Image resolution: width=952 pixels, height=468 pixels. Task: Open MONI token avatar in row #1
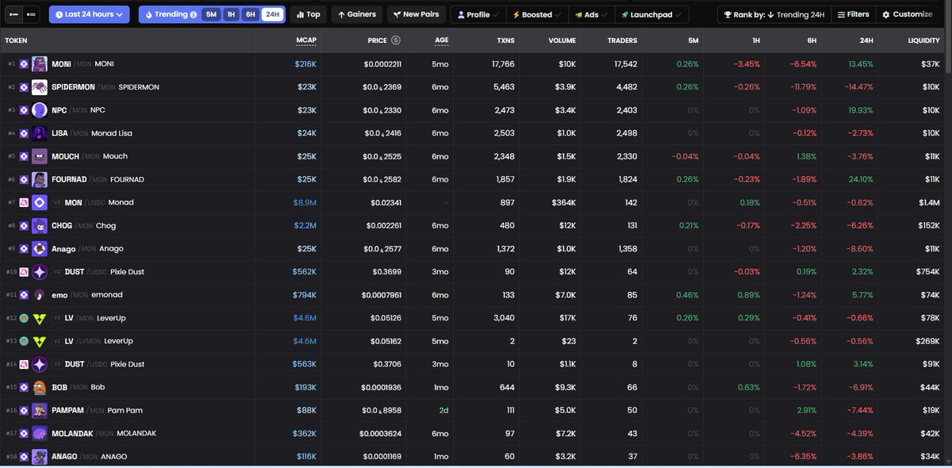(x=40, y=64)
